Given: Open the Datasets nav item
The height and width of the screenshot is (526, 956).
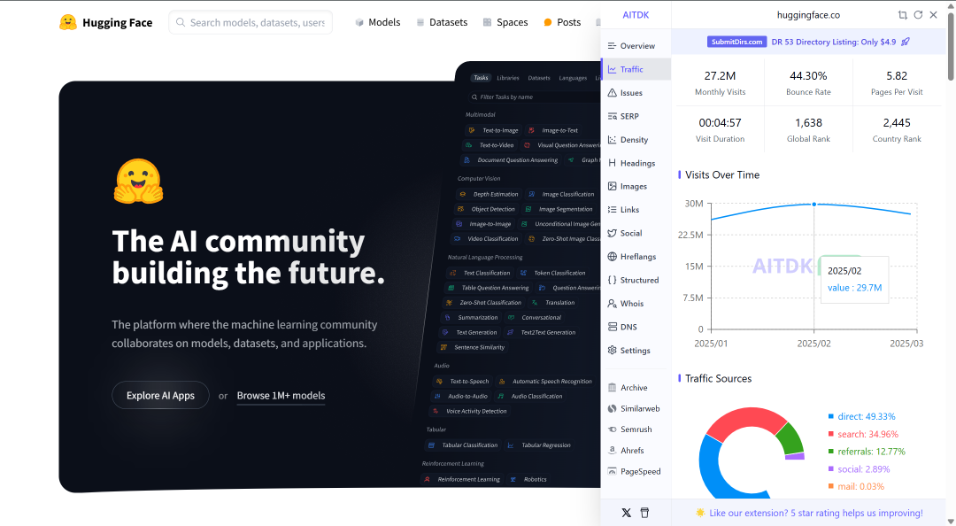Looking at the screenshot, I should click(x=442, y=22).
